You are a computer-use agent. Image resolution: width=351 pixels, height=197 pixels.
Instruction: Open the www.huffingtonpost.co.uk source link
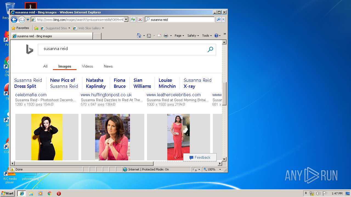(x=106, y=95)
